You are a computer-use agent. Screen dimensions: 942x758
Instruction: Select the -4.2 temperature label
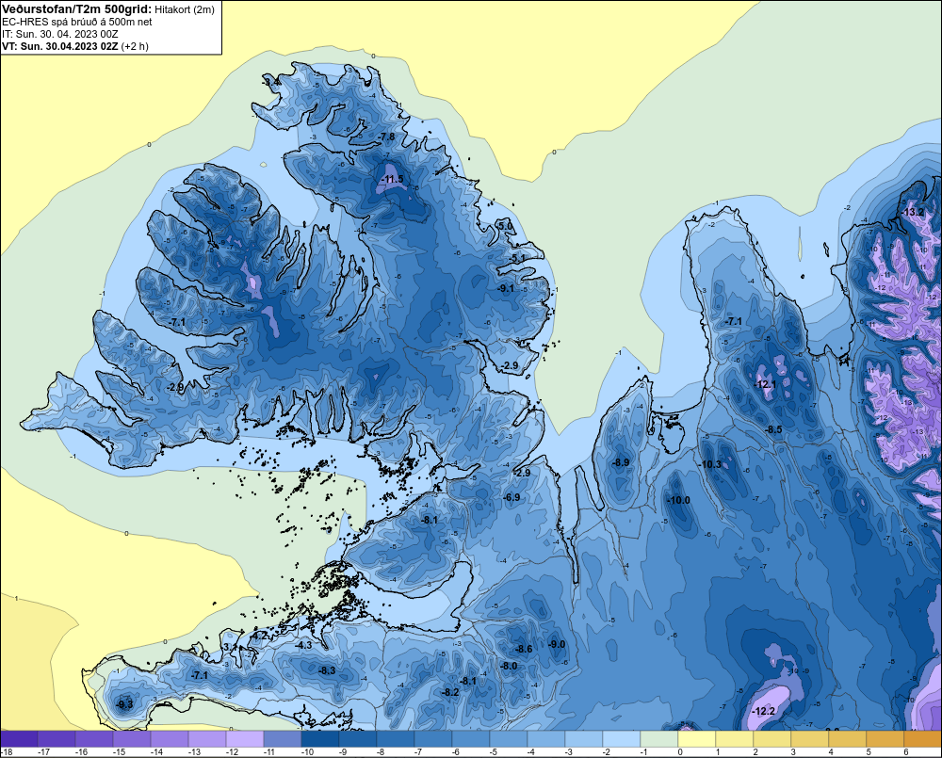click(x=259, y=635)
